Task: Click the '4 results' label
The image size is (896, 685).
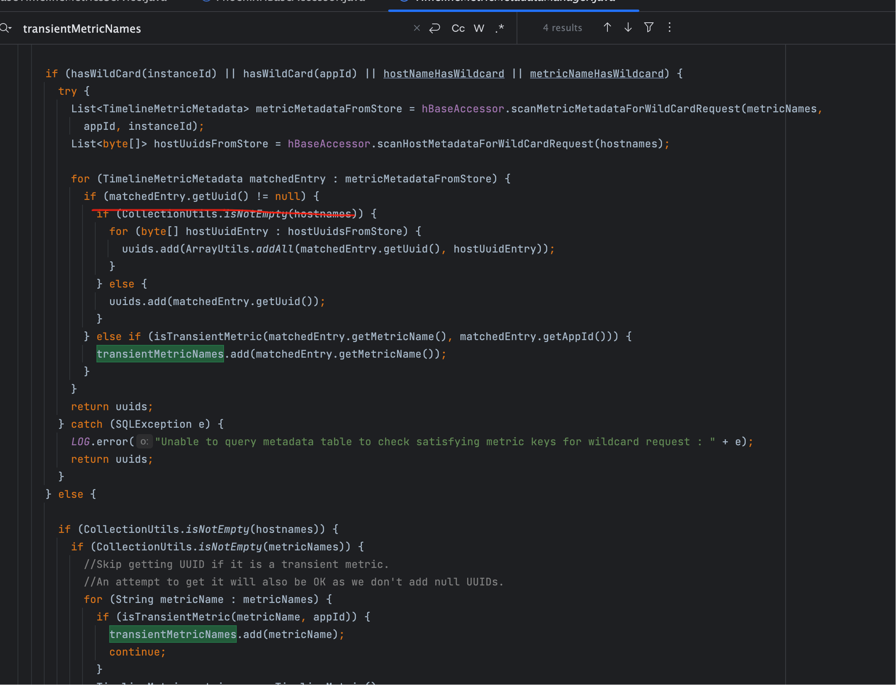Action: tap(562, 28)
